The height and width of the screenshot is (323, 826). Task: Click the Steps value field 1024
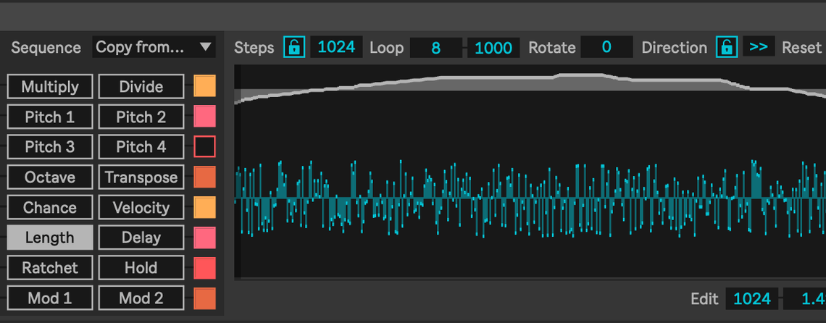[x=336, y=48]
